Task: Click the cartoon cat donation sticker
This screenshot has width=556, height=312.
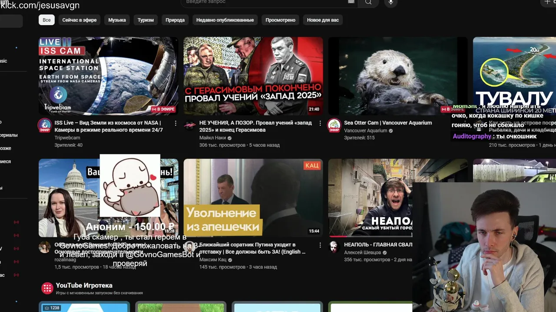Action: [x=130, y=185]
